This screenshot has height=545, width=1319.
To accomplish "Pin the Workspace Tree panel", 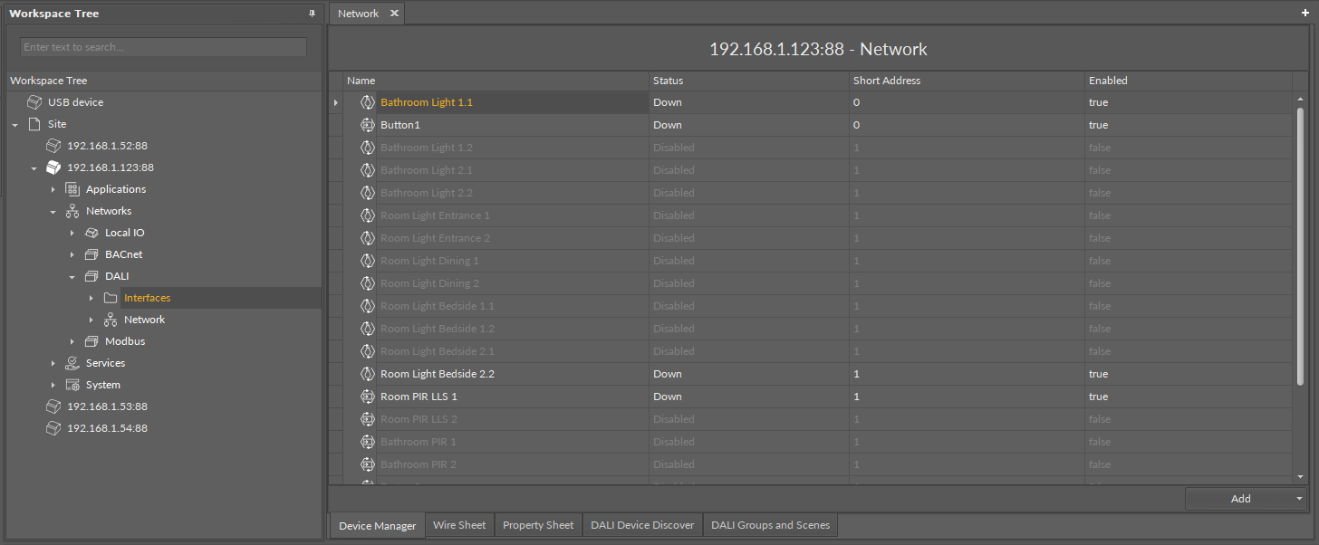I will pos(313,14).
